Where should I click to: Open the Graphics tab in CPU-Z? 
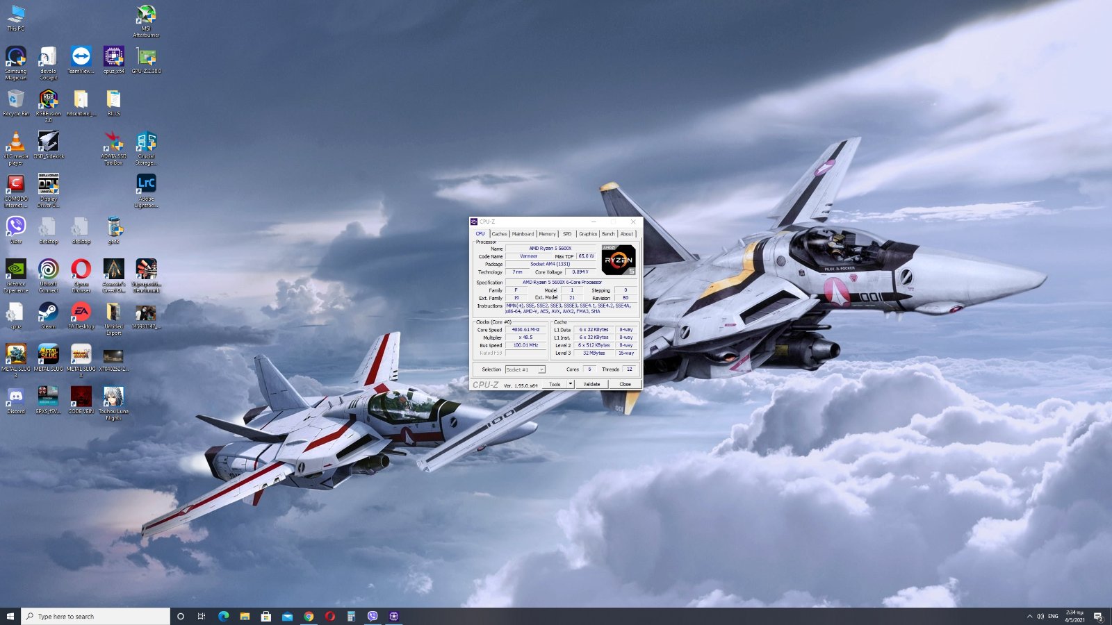tap(588, 234)
